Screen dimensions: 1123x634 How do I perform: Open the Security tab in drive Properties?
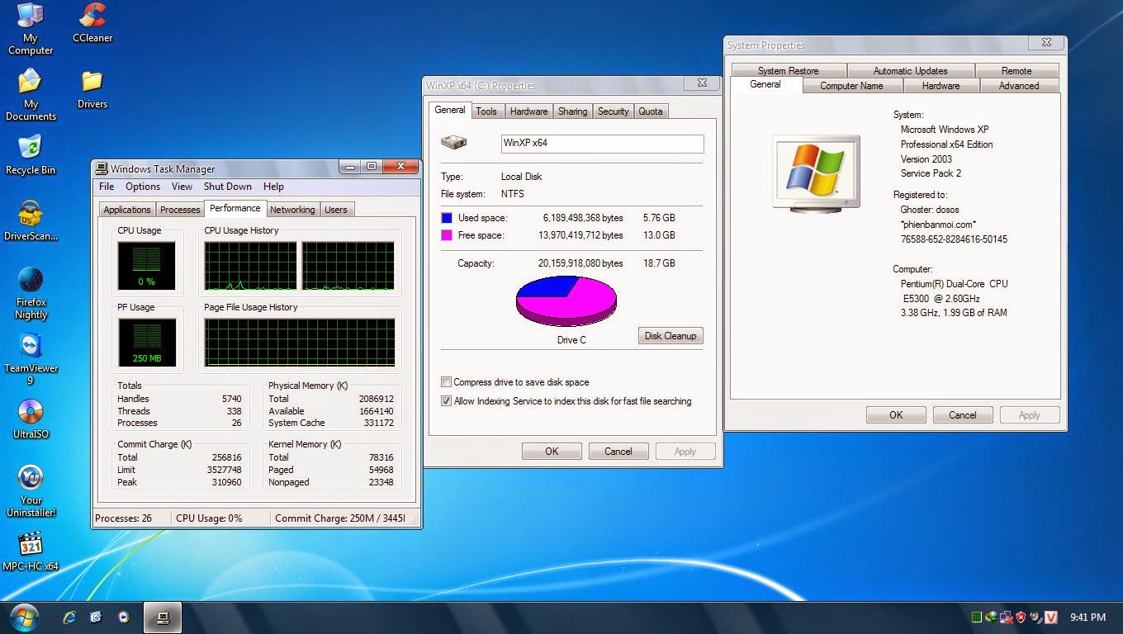613,111
